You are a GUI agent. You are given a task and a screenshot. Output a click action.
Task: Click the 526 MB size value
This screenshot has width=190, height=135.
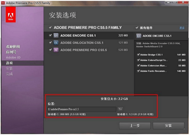tap(123, 50)
